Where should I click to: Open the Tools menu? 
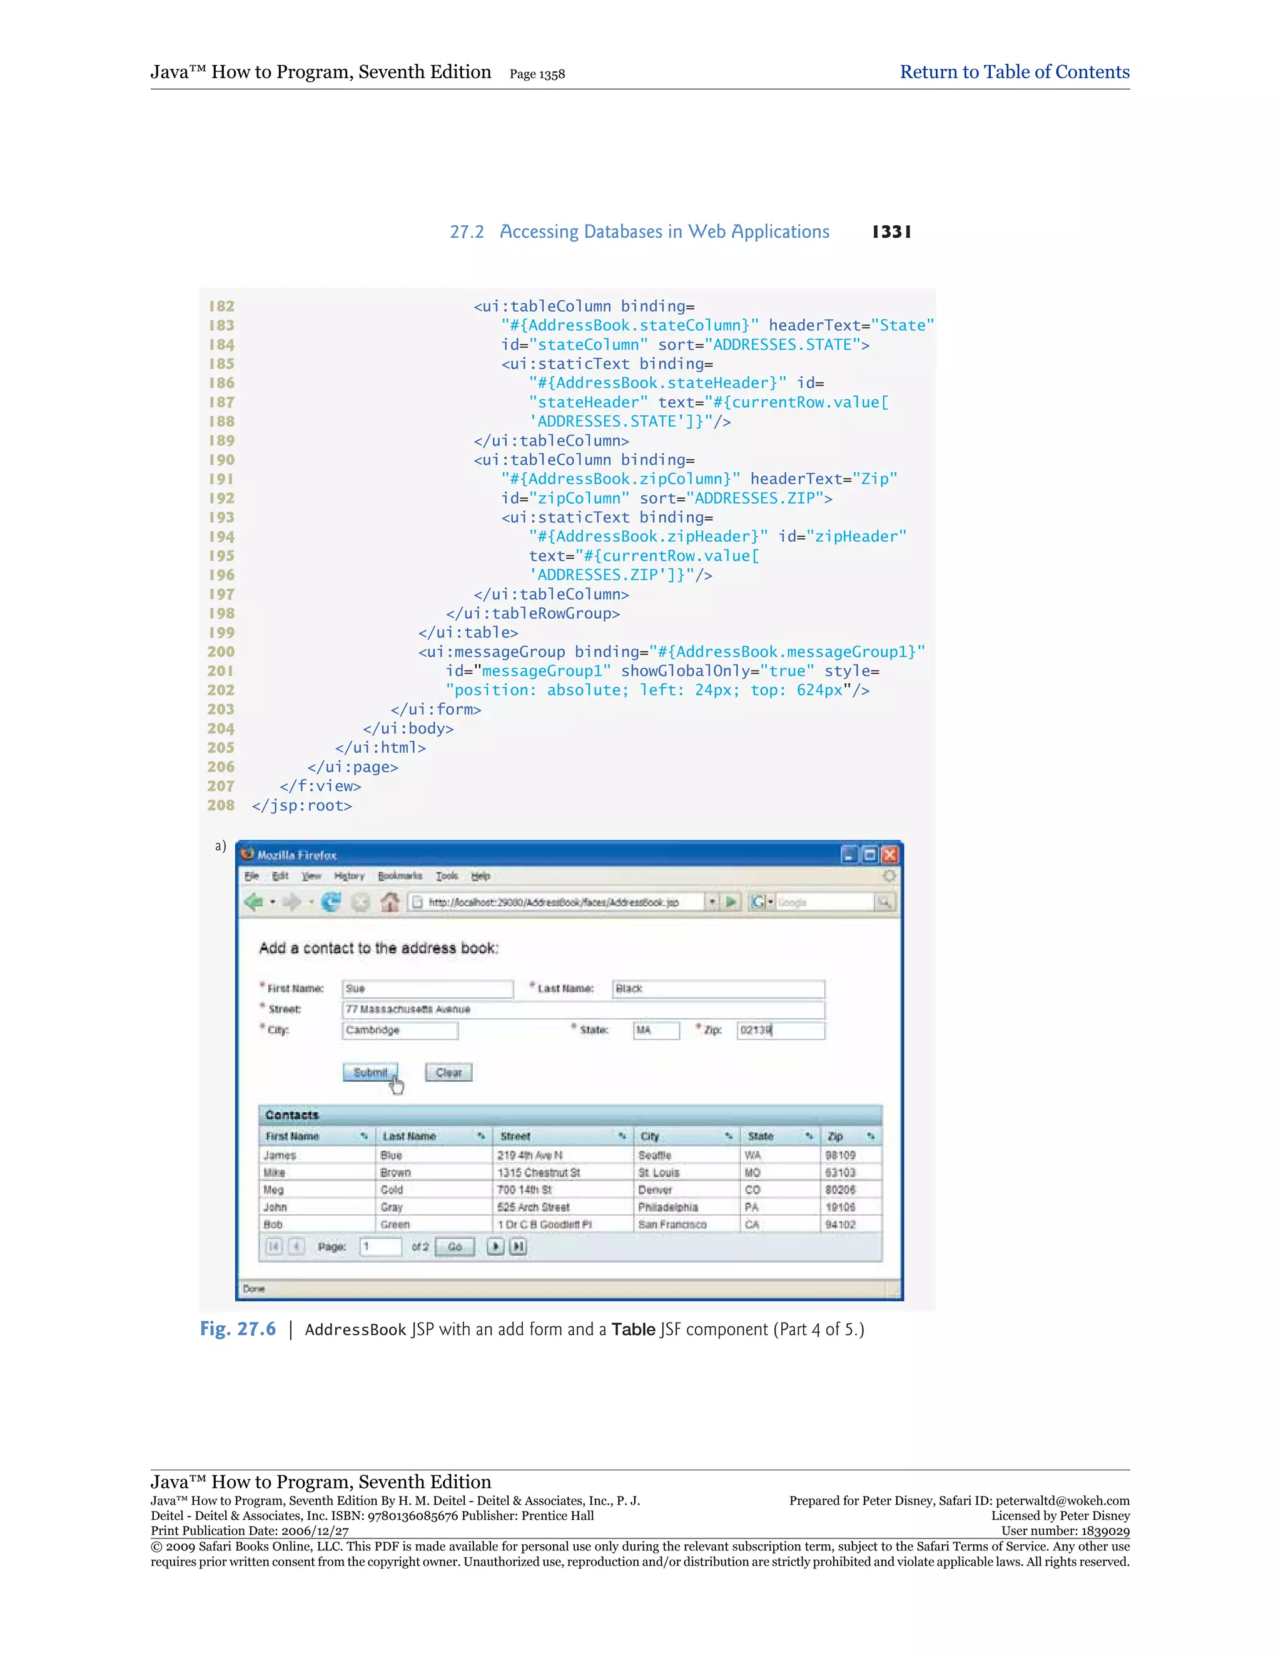[x=447, y=876]
